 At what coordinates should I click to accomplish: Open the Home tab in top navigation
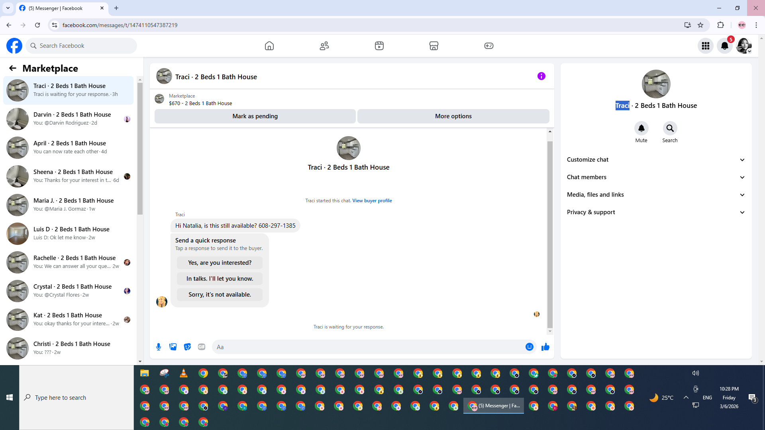tap(269, 46)
